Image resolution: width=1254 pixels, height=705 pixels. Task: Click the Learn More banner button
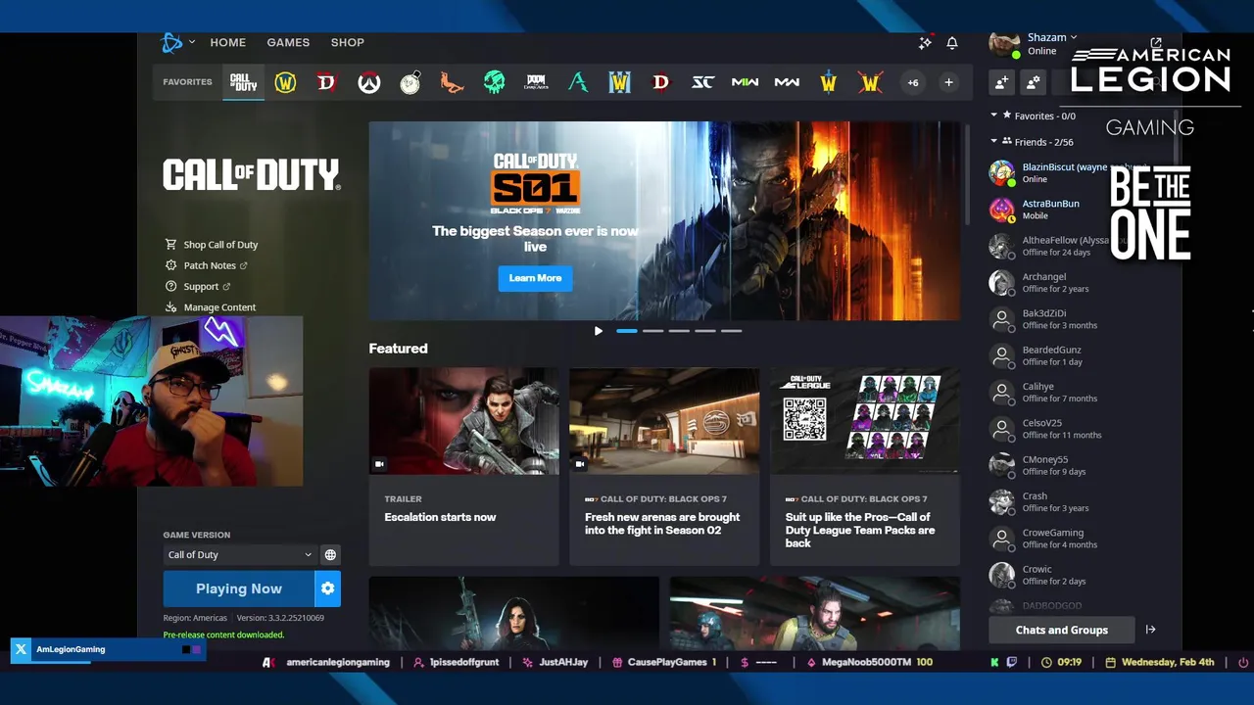(535, 278)
